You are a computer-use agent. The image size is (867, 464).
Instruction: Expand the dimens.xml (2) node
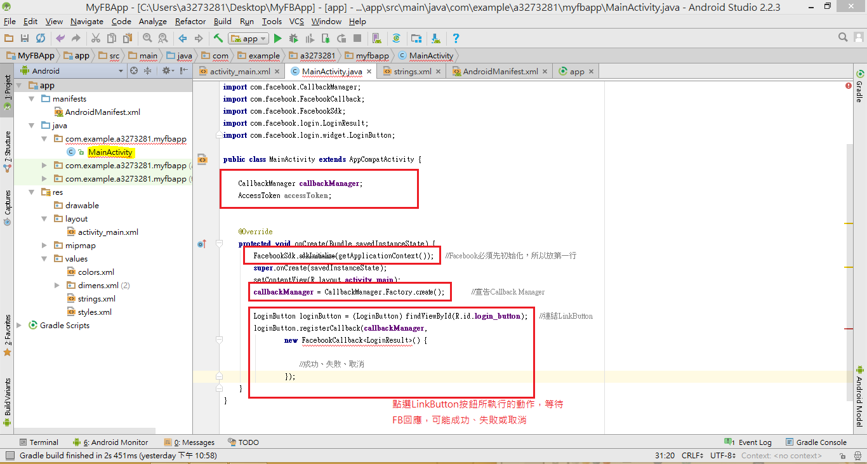click(57, 286)
